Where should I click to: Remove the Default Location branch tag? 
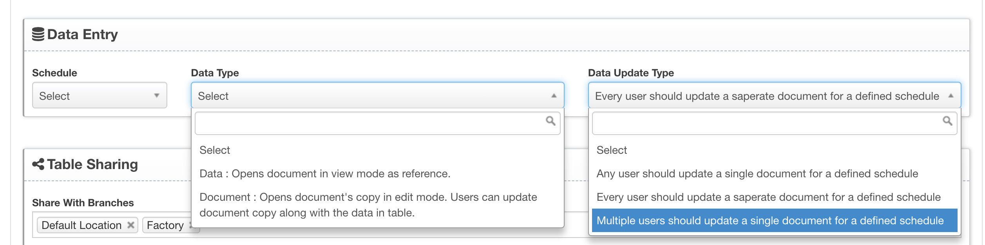pos(131,225)
